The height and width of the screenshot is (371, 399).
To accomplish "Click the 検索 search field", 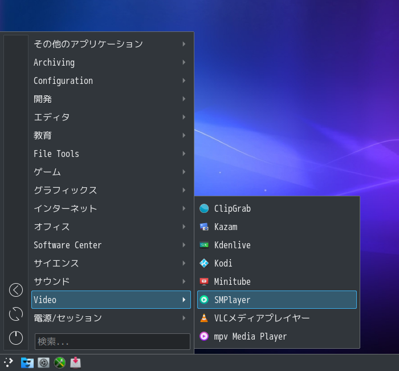I will pos(112,341).
